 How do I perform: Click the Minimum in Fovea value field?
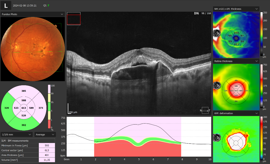[x=47, y=146]
